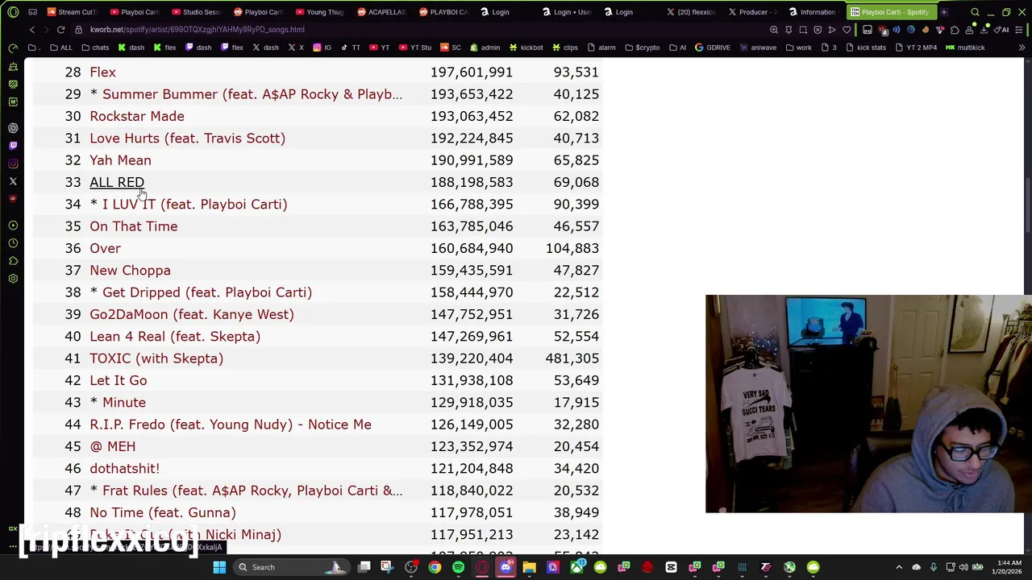The height and width of the screenshot is (580, 1032).
Task: Open the ALL RED song link
Action: [117, 182]
